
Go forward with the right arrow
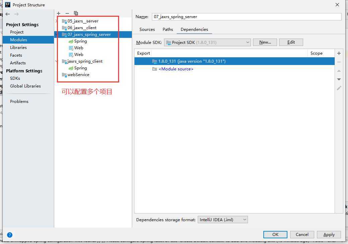pos(16,14)
